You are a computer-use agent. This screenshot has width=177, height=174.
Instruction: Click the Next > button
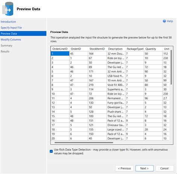pyautogui.click(x=145, y=168)
